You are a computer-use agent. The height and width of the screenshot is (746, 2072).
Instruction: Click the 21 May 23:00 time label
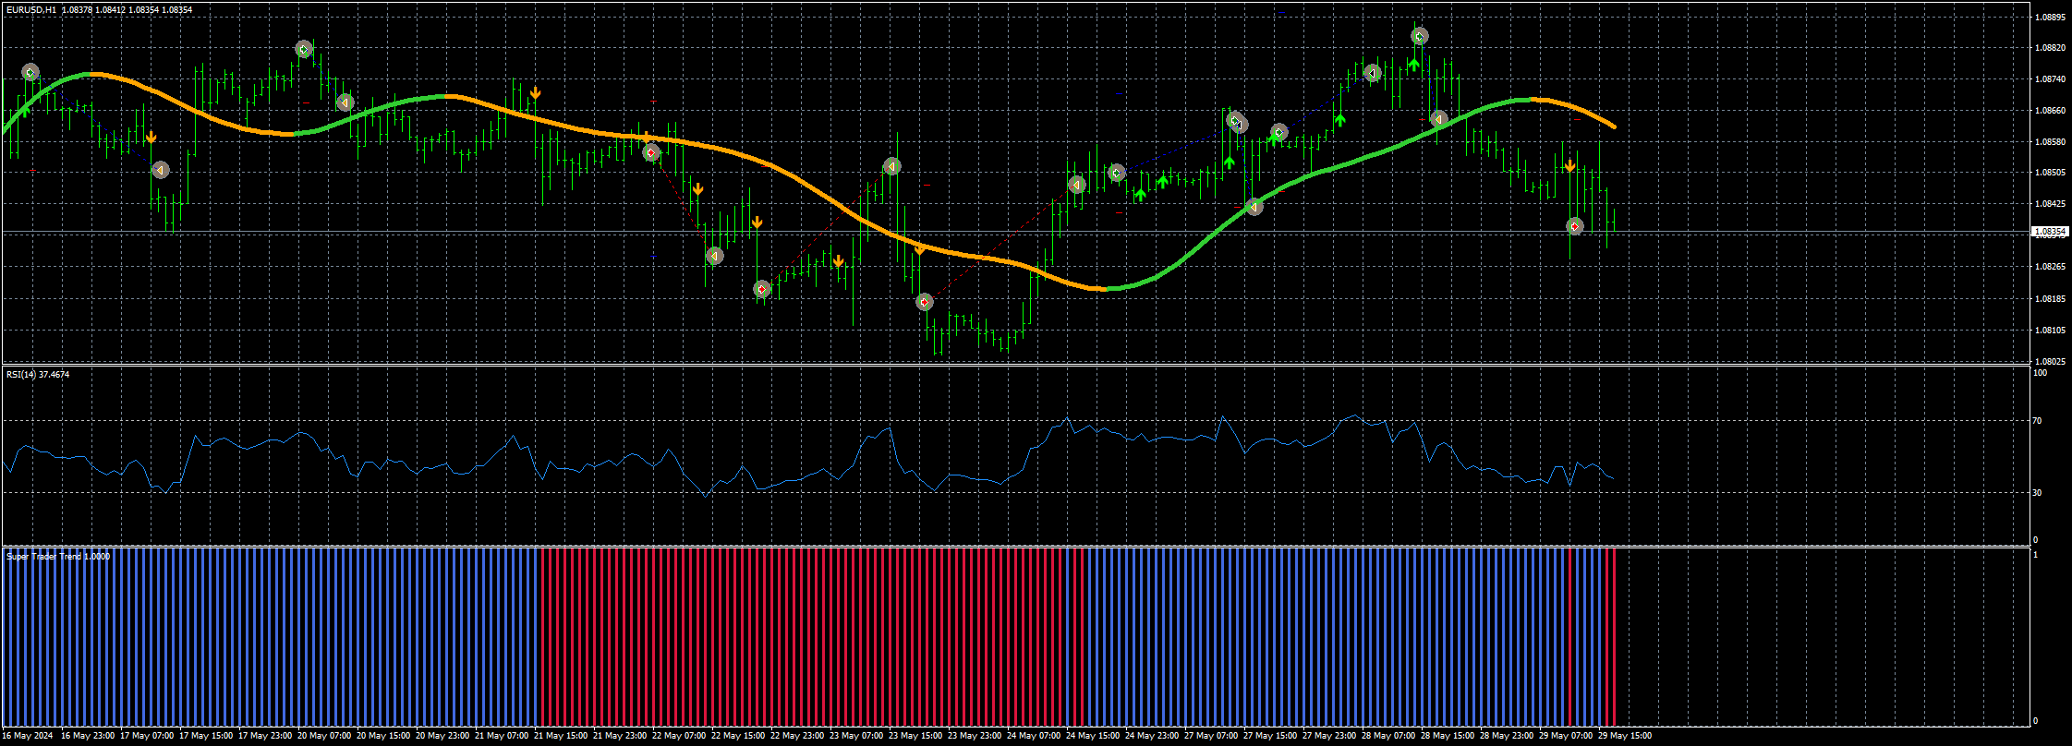pyautogui.click(x=620, y=736)
